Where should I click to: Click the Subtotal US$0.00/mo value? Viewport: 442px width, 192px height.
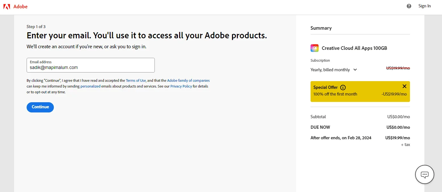tap(398, 117)
